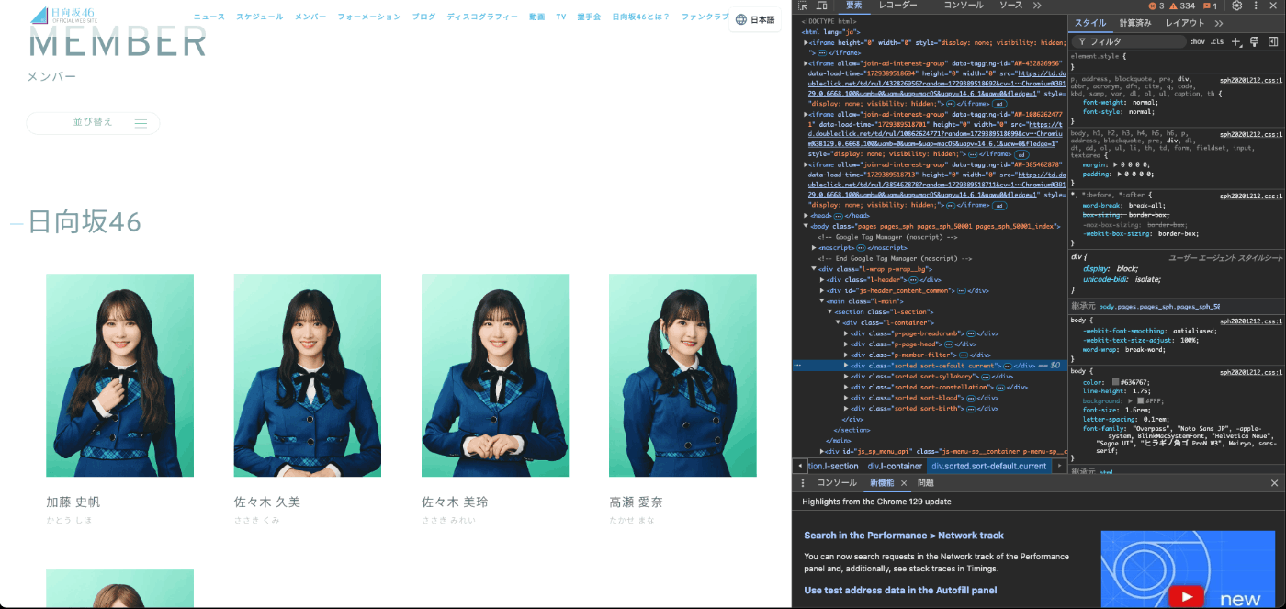Viewport: 1286px width, 609px height.
Task: Expand the sort-blood div node
Action: pos(846,398)
